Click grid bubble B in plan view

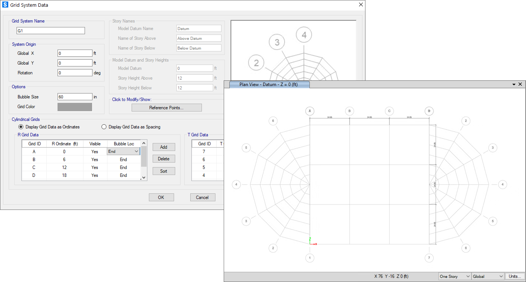pyautogui.click(x=349, y=111)
